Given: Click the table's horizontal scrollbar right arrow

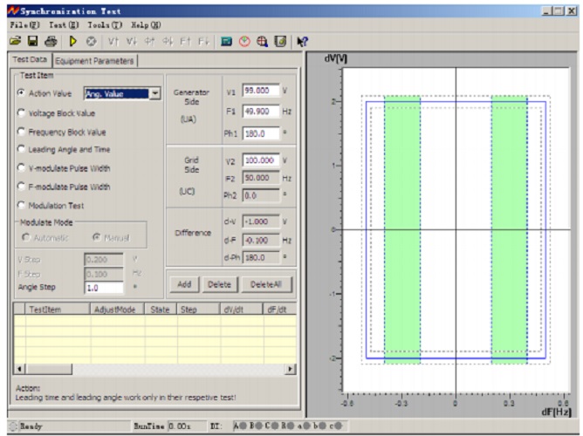Looking at the screenshot, I should pyautogui.click(x=291, y=370).
